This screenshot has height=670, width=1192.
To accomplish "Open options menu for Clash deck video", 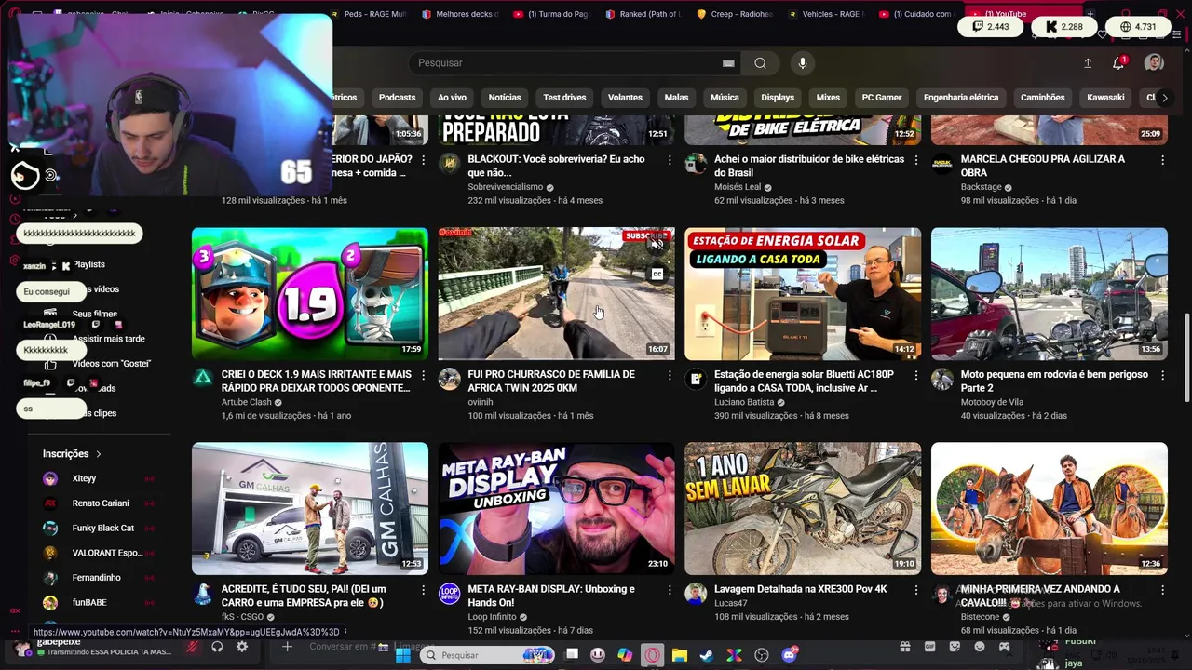I will tap(423, 375).
